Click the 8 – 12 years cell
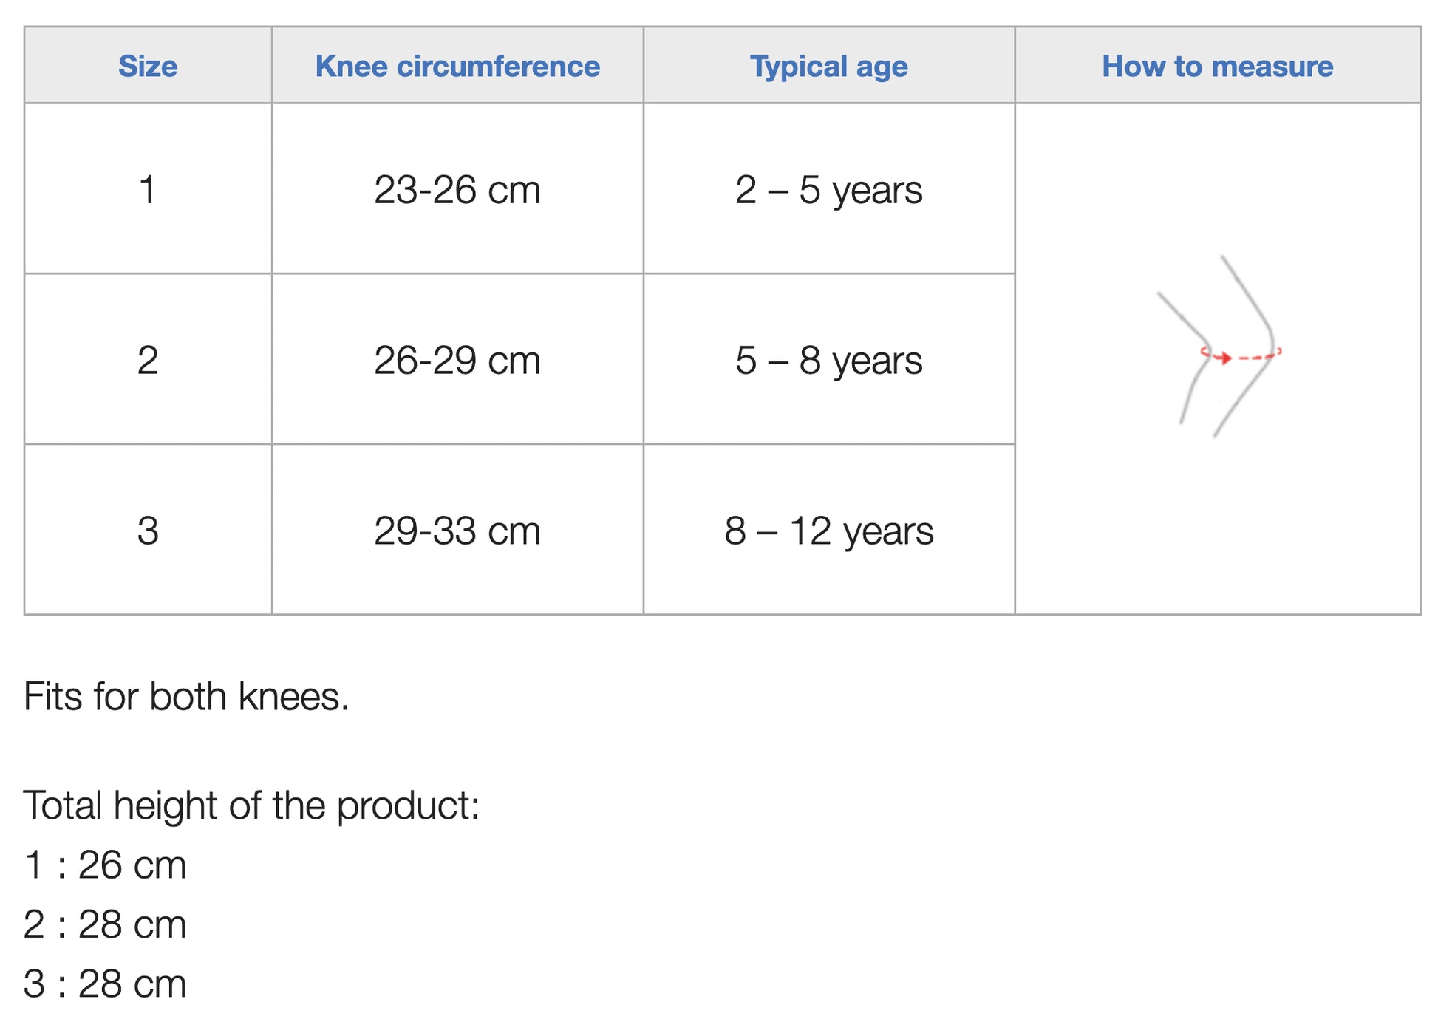The image size is (1438, 1036). click(x=829, y=530)
